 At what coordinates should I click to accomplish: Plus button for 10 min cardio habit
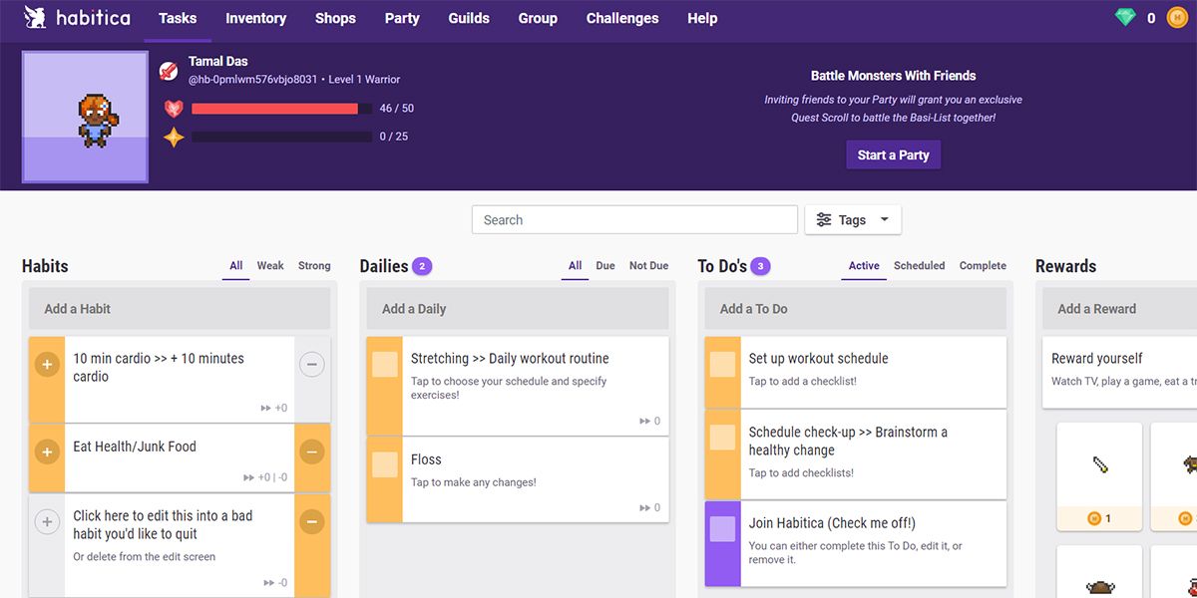coord(47,365)
